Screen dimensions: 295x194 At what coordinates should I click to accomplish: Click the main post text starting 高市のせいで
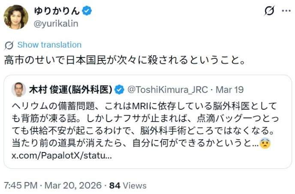point(124,60)
